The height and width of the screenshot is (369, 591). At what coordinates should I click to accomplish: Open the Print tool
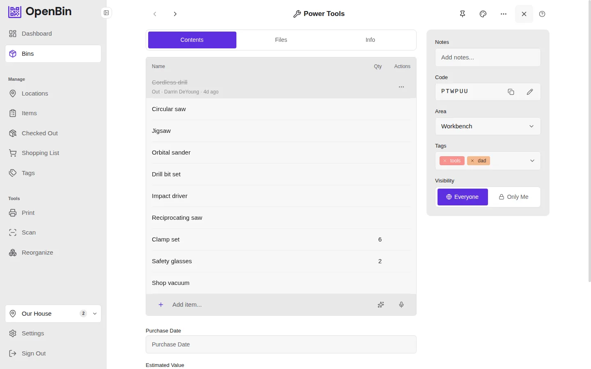53,213
